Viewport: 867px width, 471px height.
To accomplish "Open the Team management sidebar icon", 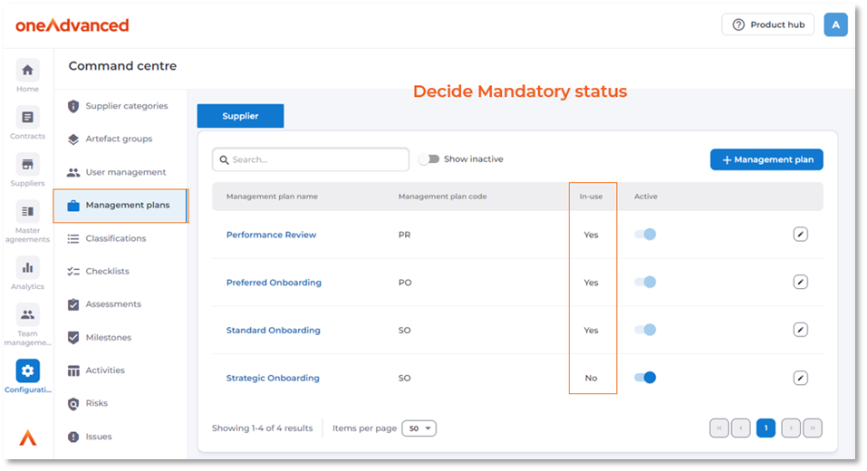I will coord(27,314).
